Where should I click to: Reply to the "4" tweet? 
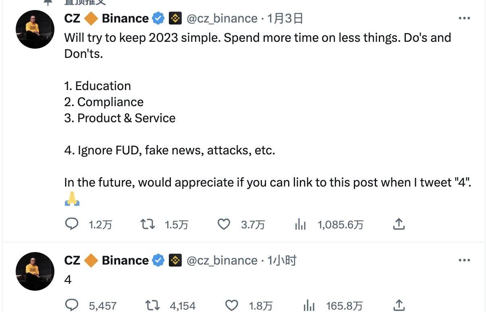(72, 305)
